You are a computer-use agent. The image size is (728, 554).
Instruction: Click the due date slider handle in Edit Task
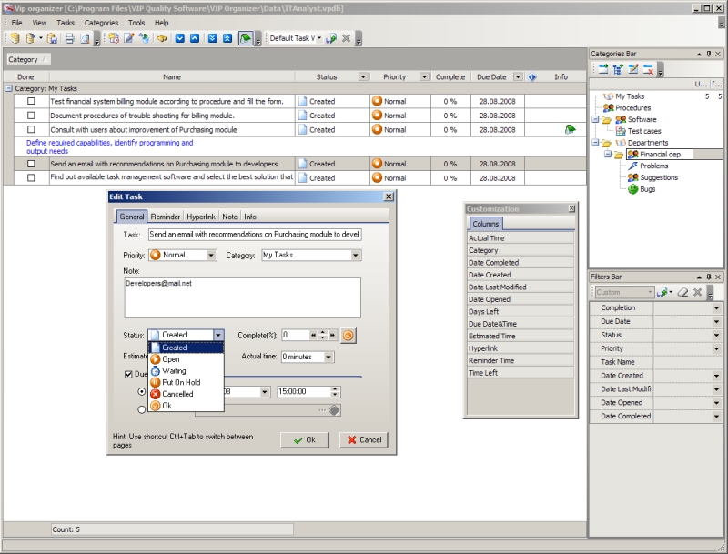(x=334, y=410)
